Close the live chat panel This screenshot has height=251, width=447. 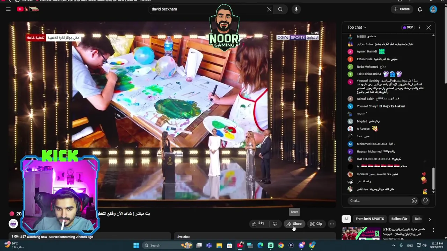pos(429,27)
